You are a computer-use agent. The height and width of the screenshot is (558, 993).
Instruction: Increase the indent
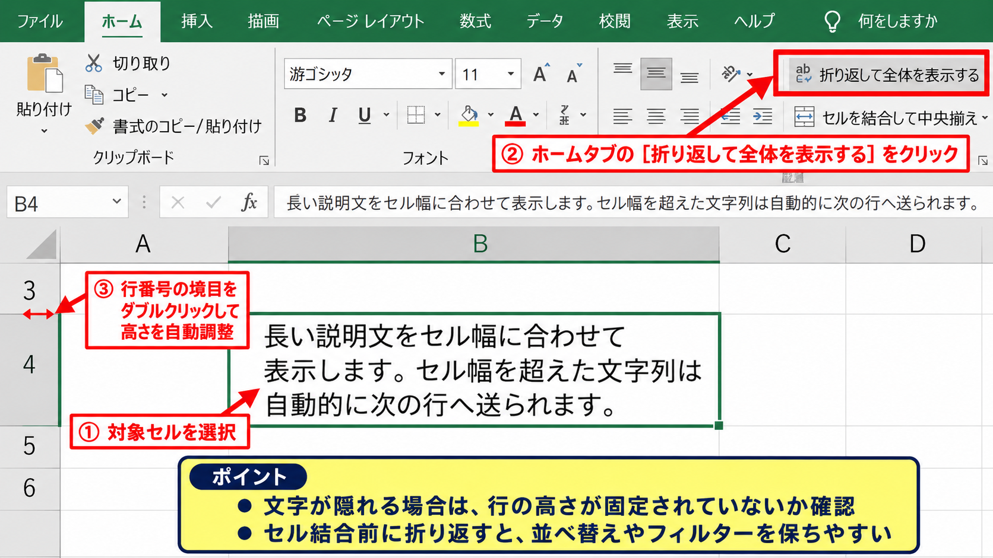[x=763, y=116]
